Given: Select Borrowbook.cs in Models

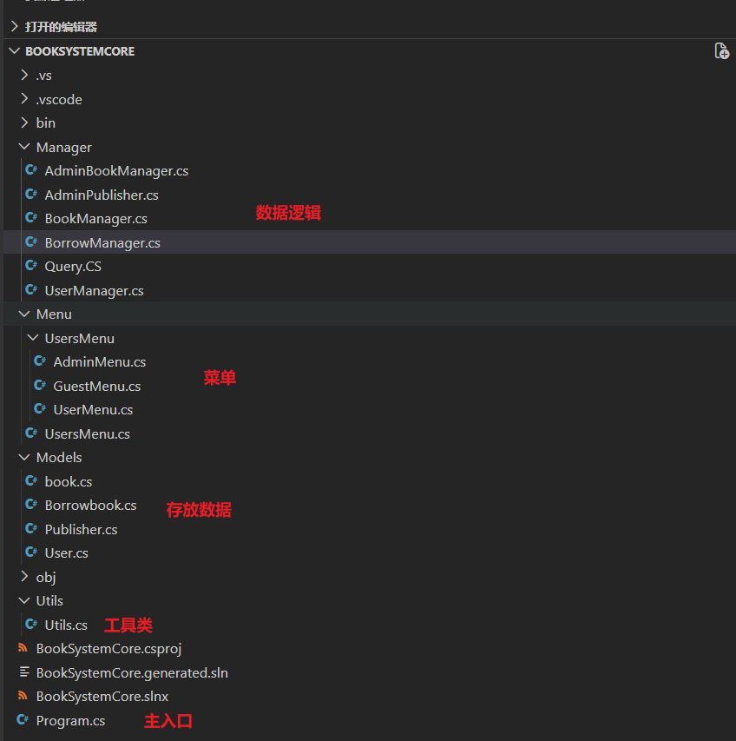Looking at the screenshot, I should (x=90, y=506).
